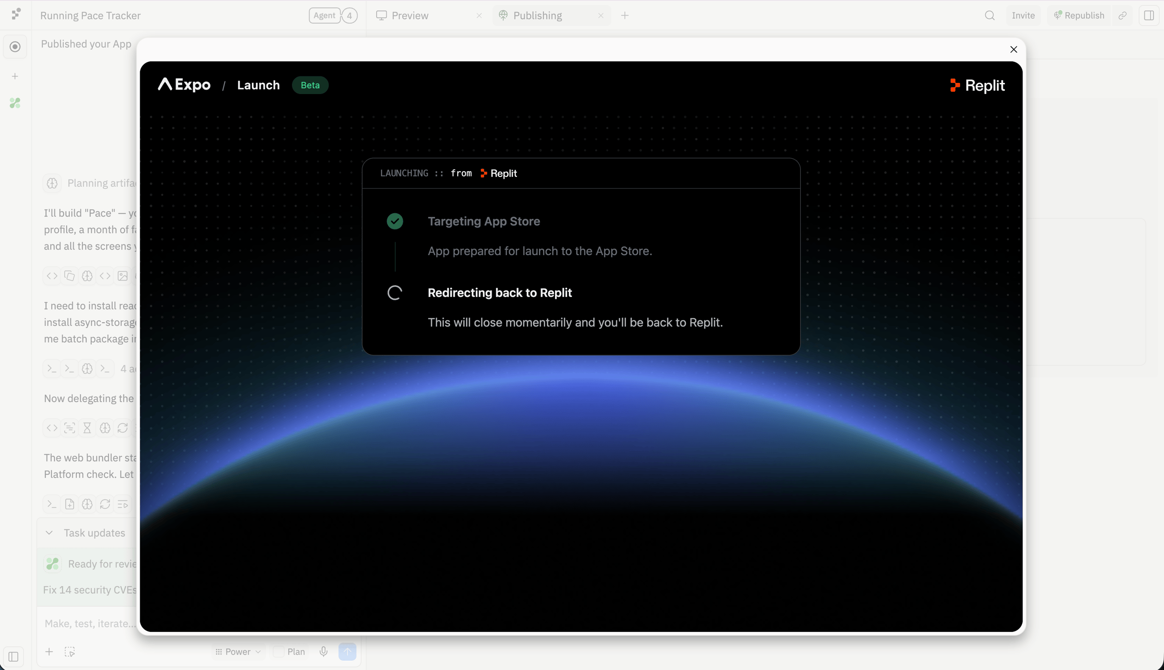1164x670 pixels.
Task: Select element with dashed selector icon
Action: [69, 651]
